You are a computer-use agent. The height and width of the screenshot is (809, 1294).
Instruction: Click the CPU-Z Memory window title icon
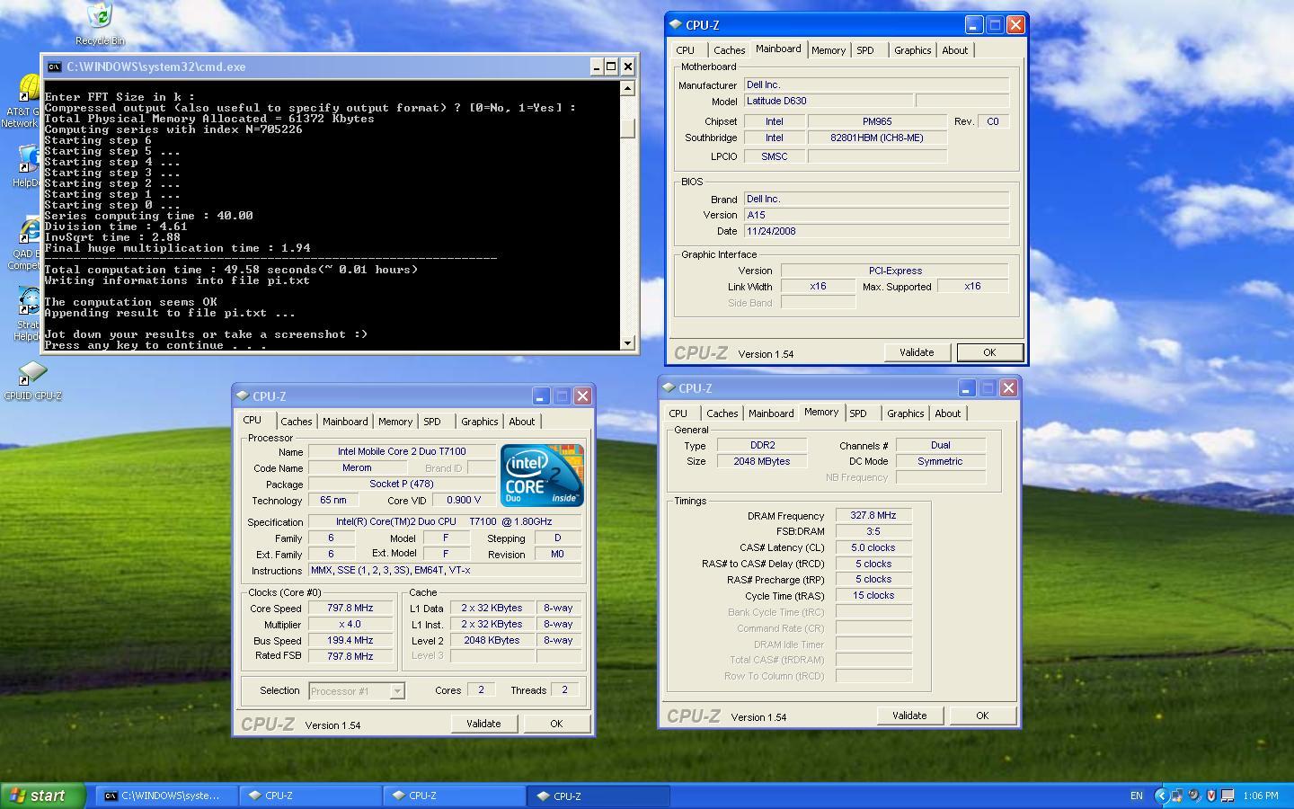[x=669, y=388]
